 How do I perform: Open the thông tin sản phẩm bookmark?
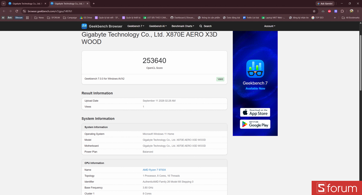[x=209, y=18]
